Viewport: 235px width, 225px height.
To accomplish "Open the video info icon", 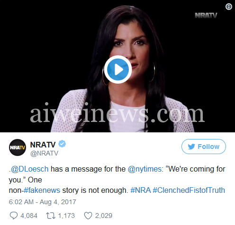I will pos(229,7).
